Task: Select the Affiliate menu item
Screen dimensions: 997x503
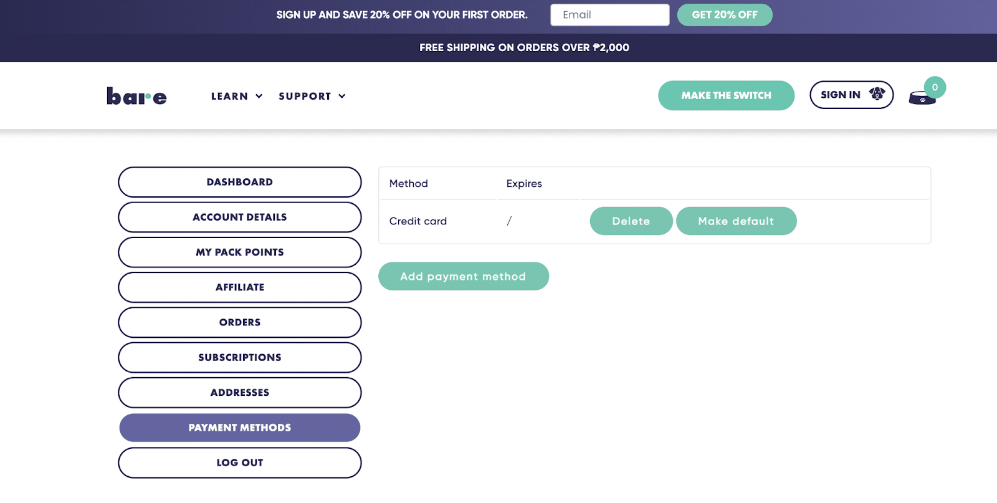Action: point(239,287)
